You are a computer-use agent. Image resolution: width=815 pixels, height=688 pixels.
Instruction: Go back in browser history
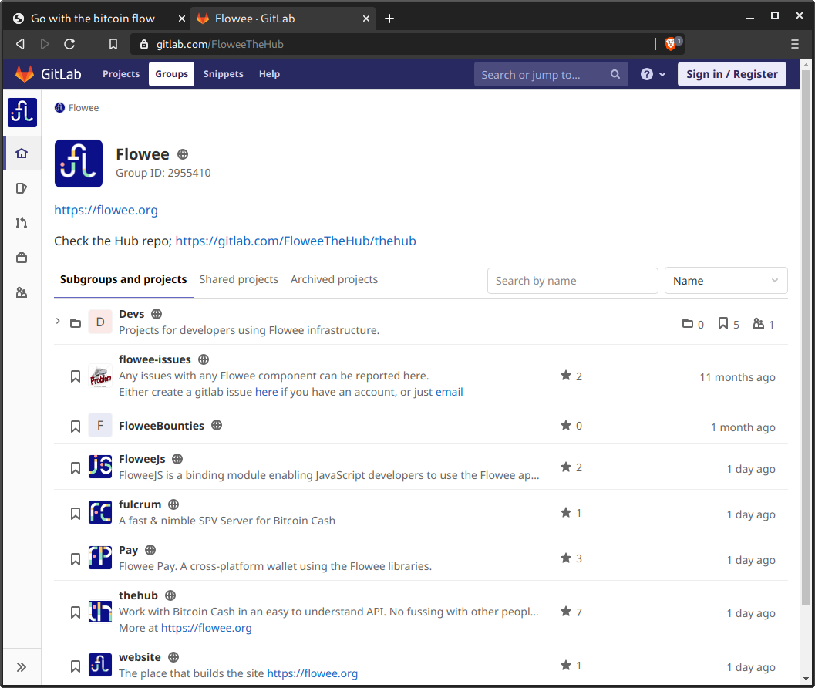point(20,44)
